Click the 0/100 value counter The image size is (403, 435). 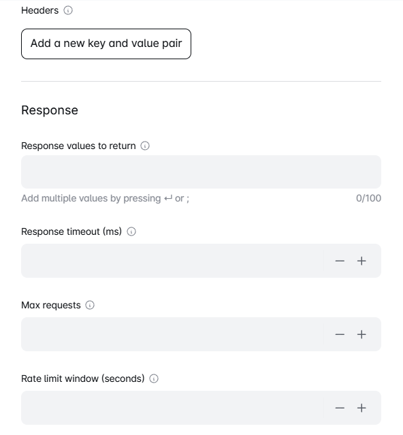pos(368,198)
